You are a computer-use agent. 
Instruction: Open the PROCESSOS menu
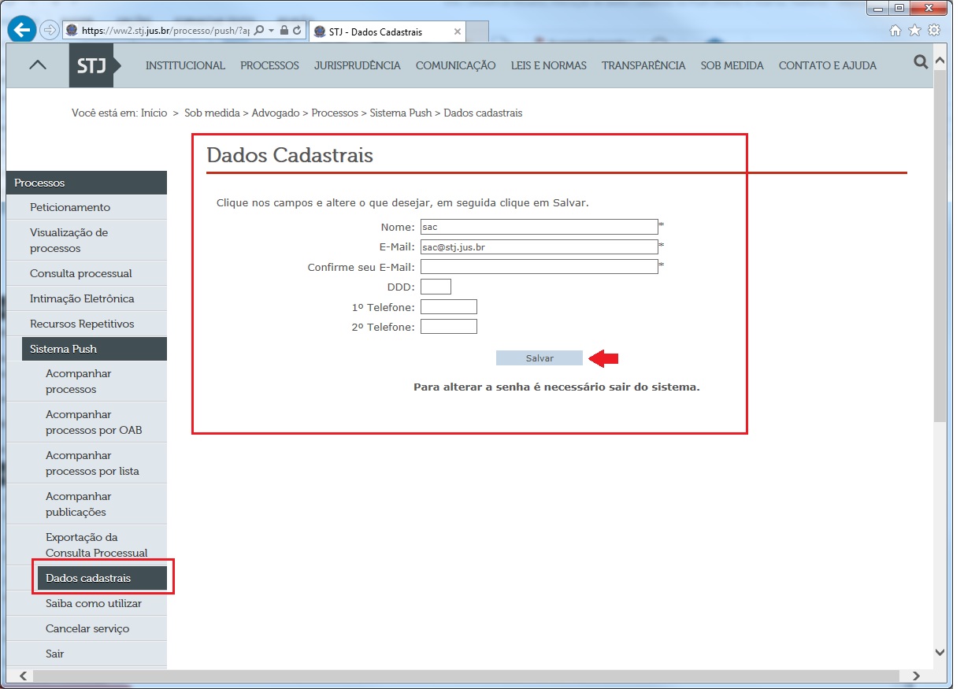269,65
